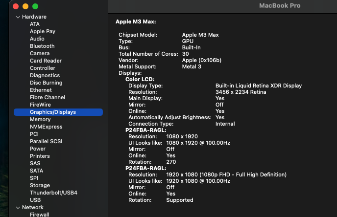Open the SPI hardware entry

pyautogui.click(x=34, y=178)
